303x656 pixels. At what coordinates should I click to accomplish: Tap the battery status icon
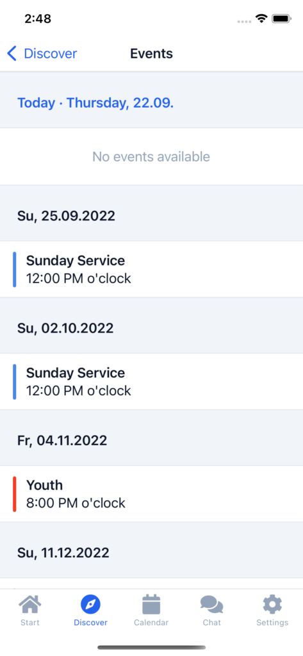(x=281, y=19)
